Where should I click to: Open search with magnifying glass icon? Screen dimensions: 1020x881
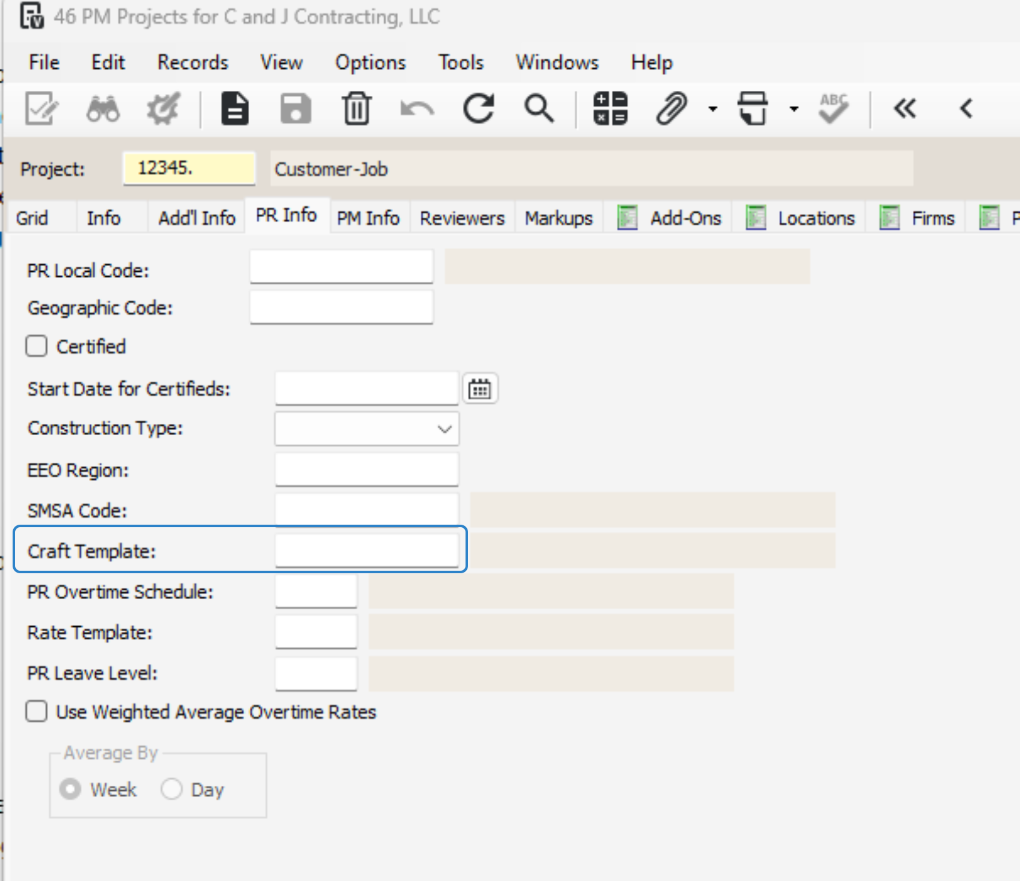539,109
